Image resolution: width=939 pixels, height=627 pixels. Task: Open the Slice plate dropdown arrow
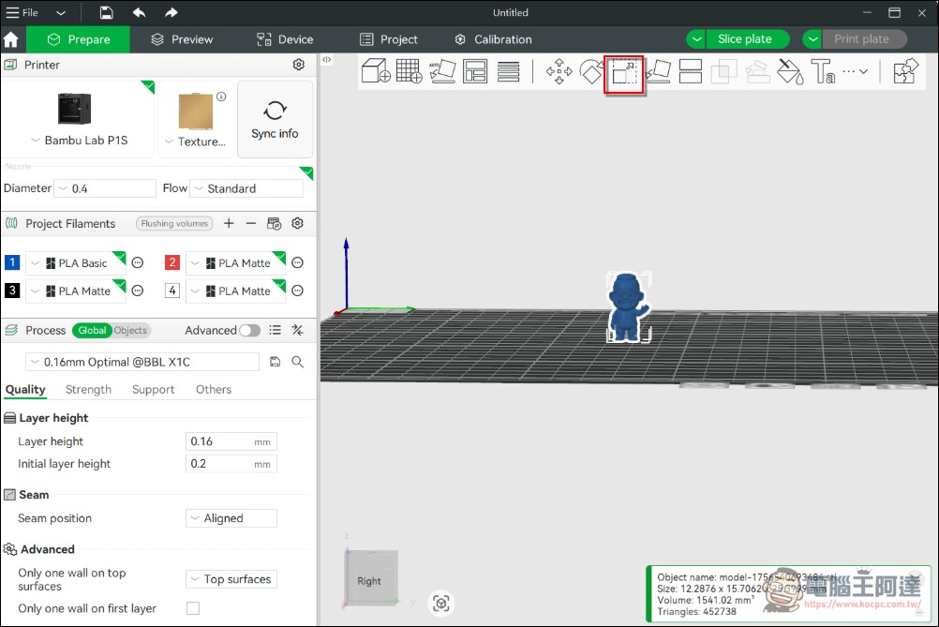[696, 39]
